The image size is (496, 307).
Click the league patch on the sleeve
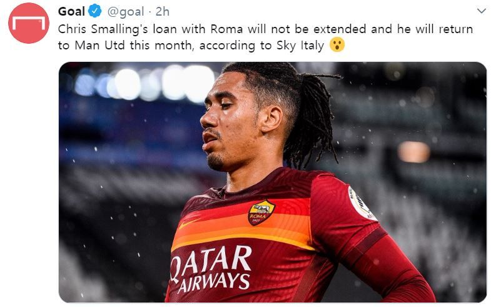[x=362, y=203]
